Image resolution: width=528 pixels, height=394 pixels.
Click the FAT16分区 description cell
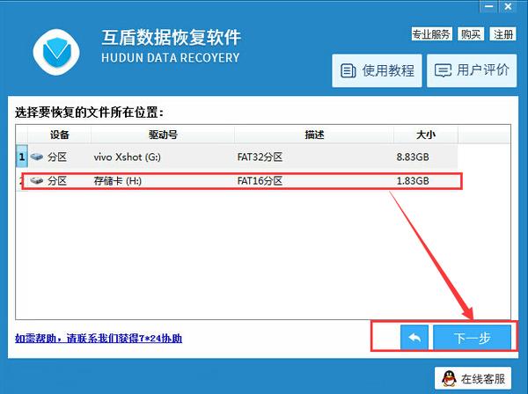(260, 181)
